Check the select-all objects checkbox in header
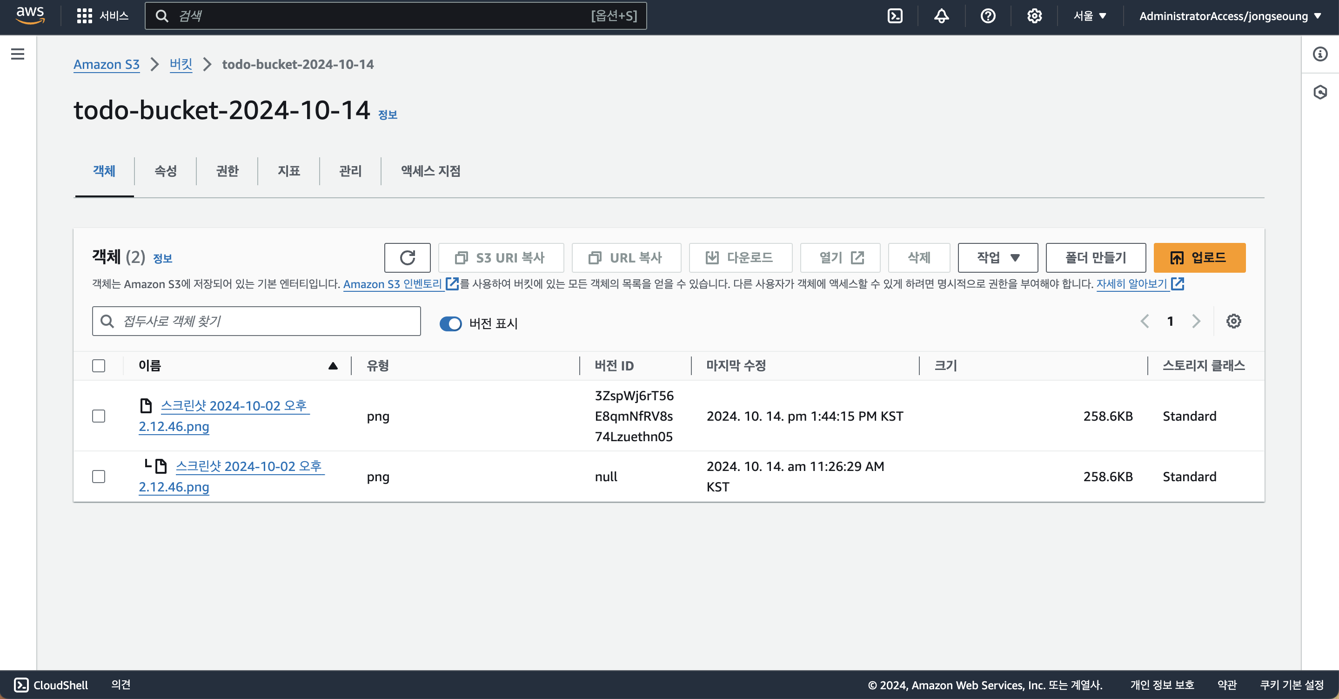Viewport: 1339px width, 699px height. tap(99, 366)
